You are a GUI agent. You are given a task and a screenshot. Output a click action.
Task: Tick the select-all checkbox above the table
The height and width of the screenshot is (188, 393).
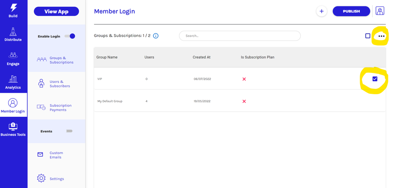tap(368, 36)
